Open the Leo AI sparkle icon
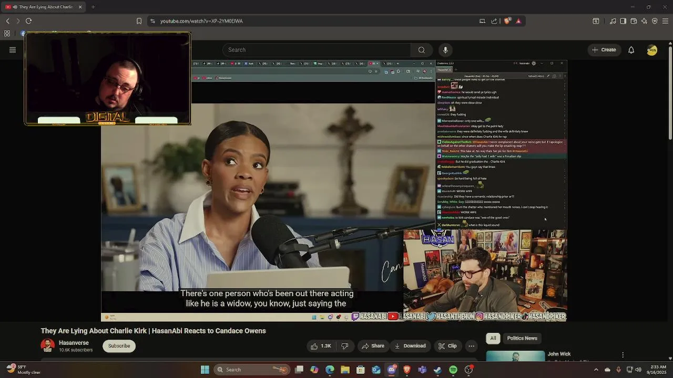Viewport: 673px width, 378px height. point(644,21)
